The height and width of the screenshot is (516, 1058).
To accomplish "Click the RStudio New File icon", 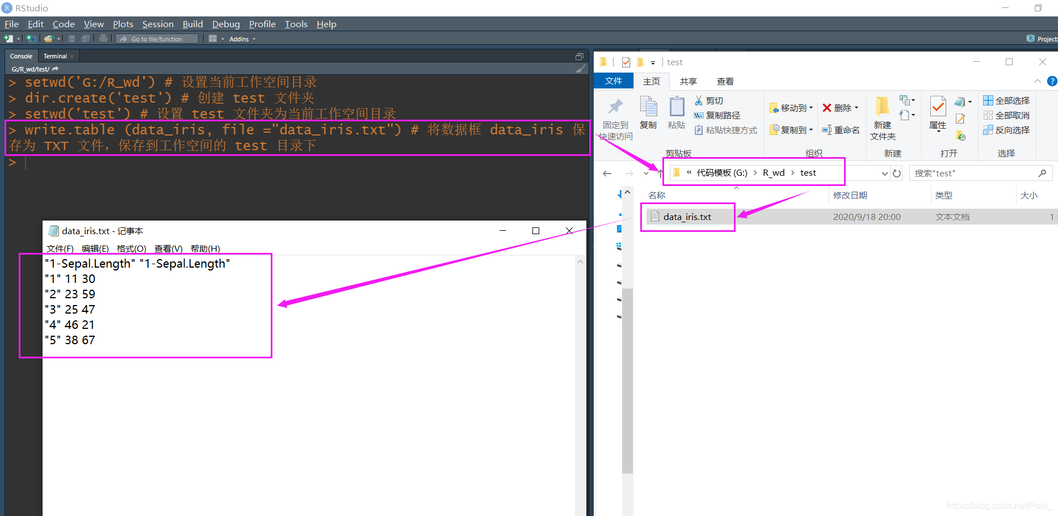I will pos(9,39).
